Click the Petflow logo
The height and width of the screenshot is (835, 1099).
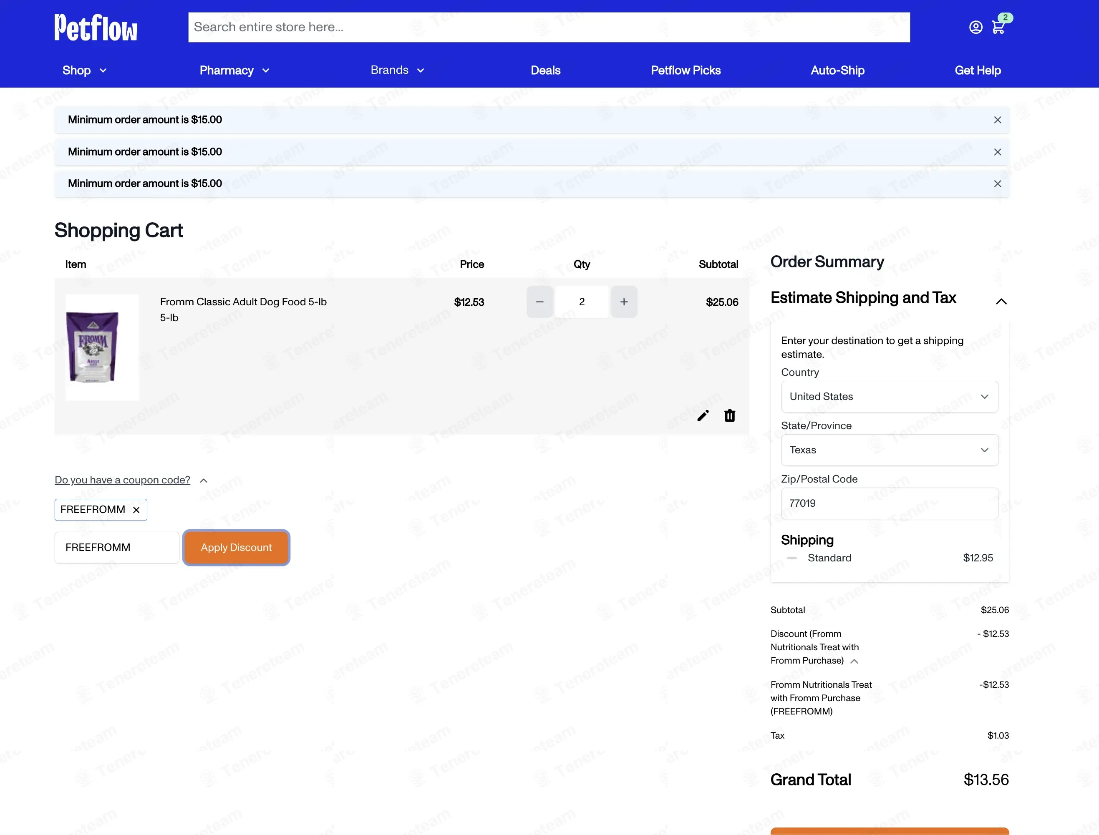(96, 28)
